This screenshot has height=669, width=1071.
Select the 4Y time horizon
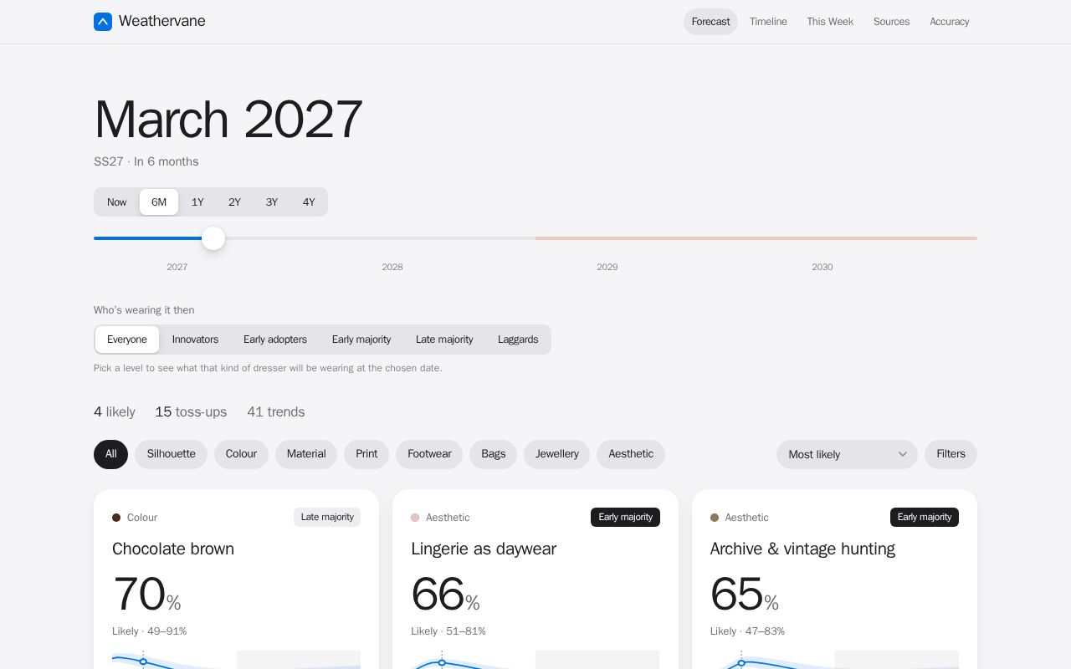click(x=309, y=202)
